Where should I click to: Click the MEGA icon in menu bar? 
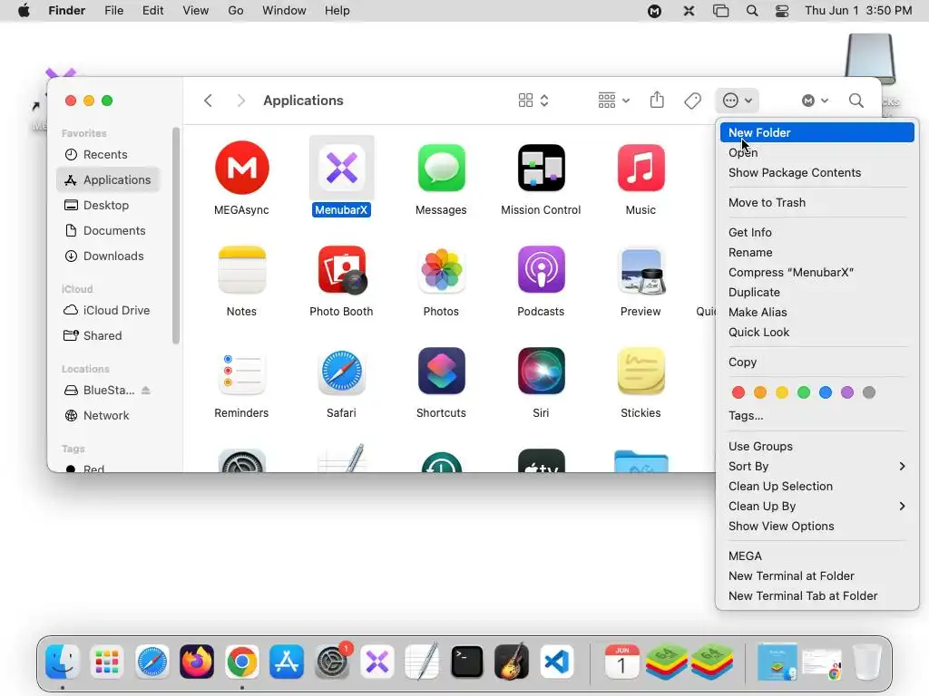(x=654, y=11)
